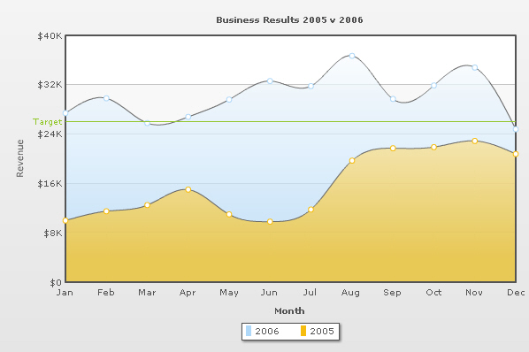The height and width of the screenshot is (352, 529).
Task: Click the 2005 April data point
Action: click(x=188, y=189)
